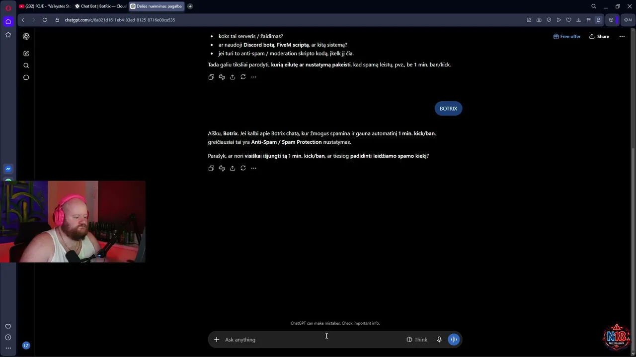Open more actions under the 'ban/kick' answer
The width and height of the screenshot is (636, 357).
253,77
